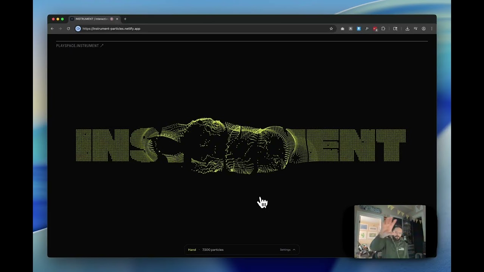Image resolution: width=484 pixels, height=272 pixels.
Task: Bookmark this page with the star icon
Action: (x=331, y=29)
